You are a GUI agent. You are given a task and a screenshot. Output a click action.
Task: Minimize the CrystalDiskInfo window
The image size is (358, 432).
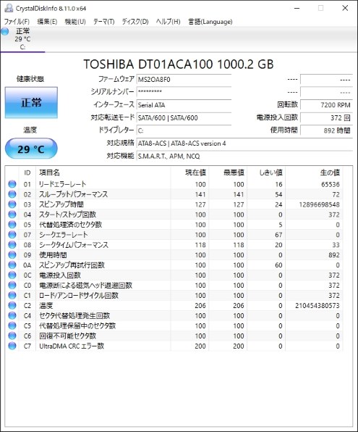[297, 8]
